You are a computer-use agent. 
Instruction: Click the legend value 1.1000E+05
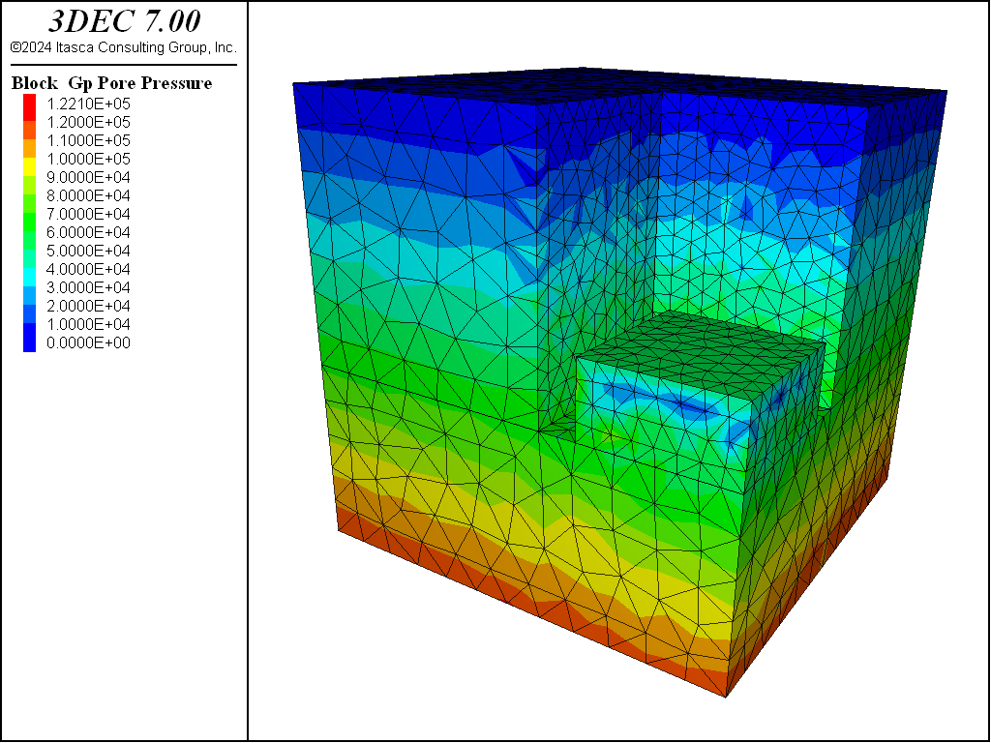tap(88, 140)
